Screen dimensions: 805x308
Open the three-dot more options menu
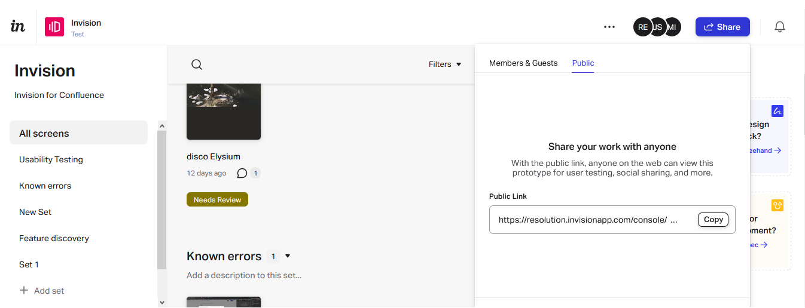pyautogui.click(x=609, y=27)
